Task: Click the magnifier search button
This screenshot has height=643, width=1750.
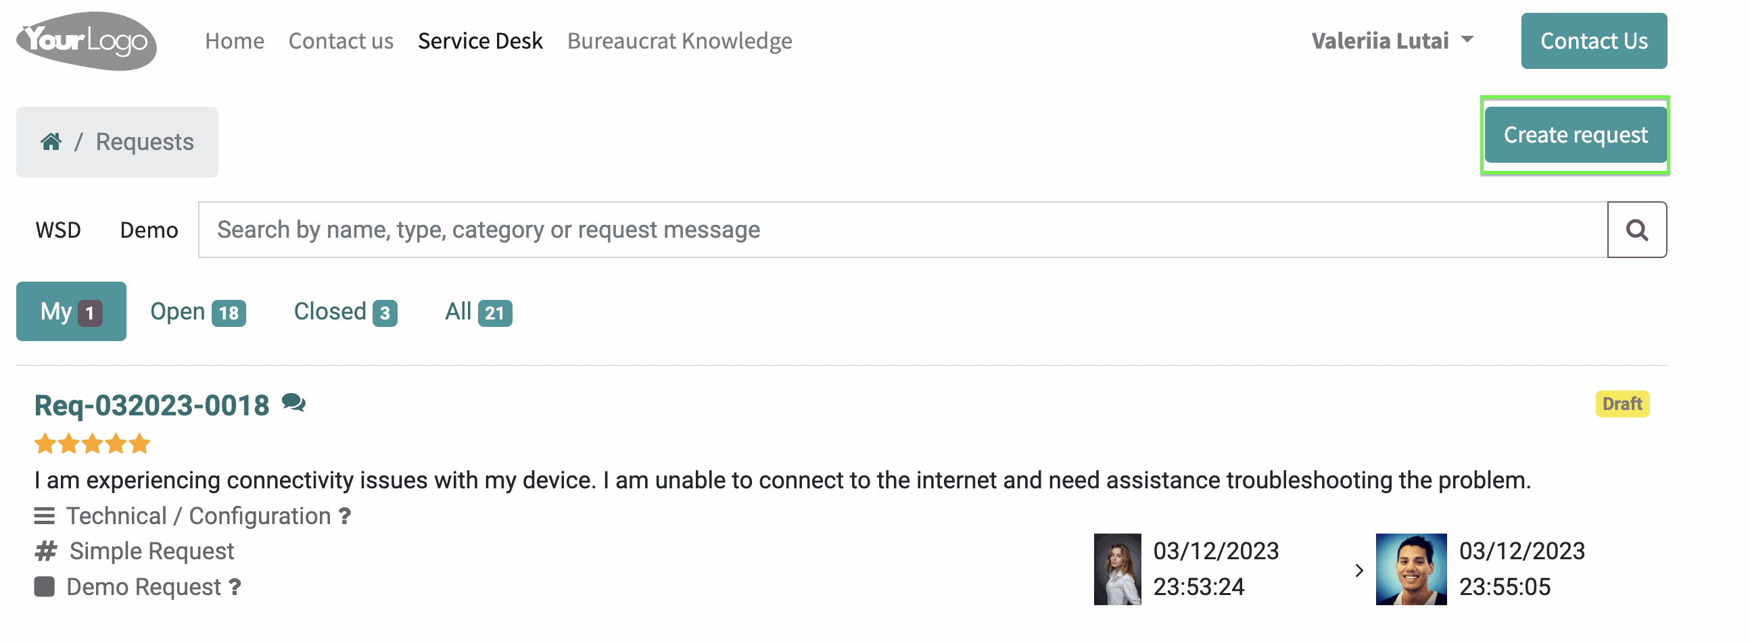Action: [x=1636, y=230]
